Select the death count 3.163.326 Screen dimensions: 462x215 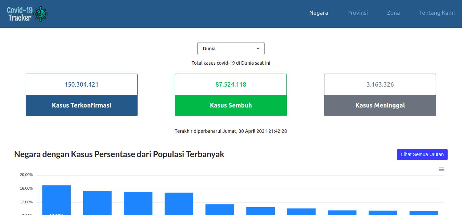tap(380, 85)
